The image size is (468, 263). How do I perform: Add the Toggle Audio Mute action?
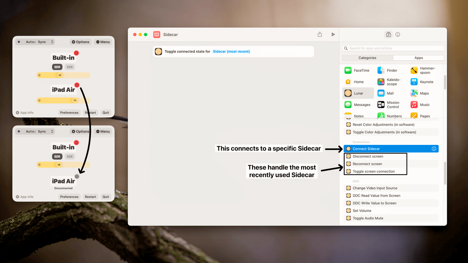pos(391,218)
